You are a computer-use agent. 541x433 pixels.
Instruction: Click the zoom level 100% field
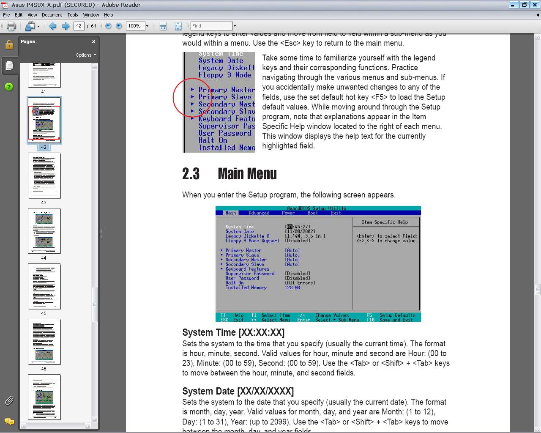[x=135, y=26]
